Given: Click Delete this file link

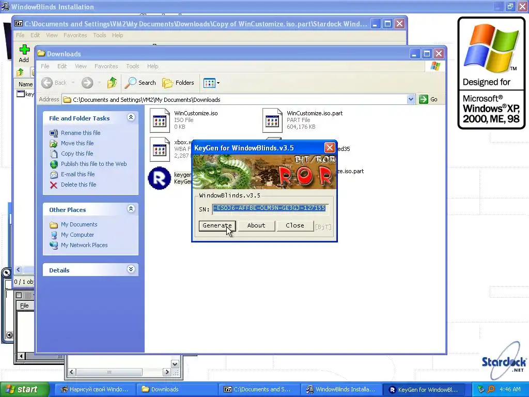Looking at the screenshot, I should pos(79,185).
